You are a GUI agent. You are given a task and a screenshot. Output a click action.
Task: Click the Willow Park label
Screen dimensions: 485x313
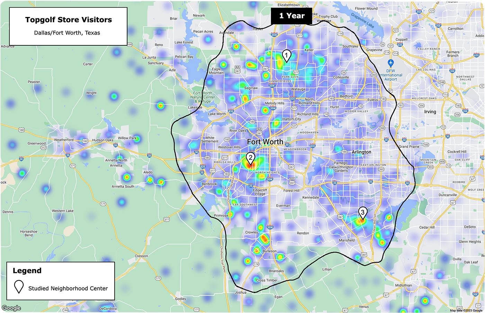coord(127,138)
